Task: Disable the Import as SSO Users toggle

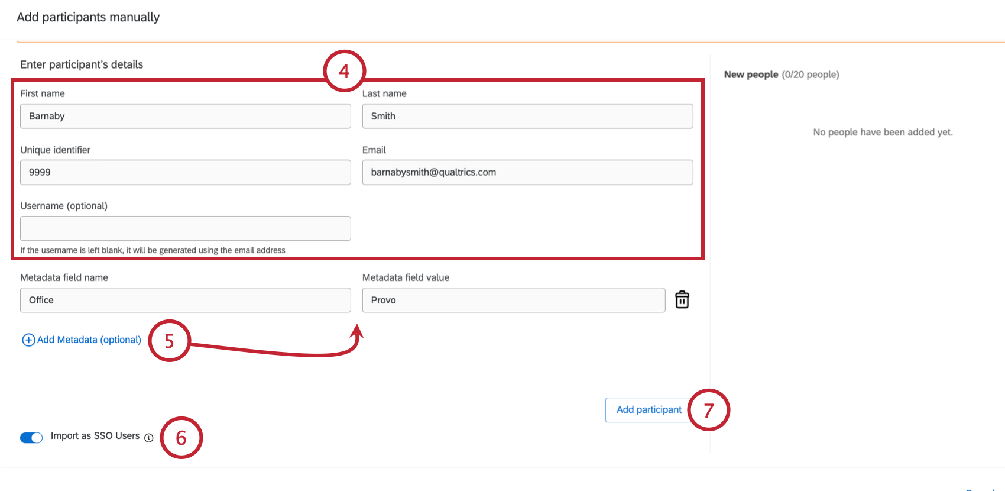Action: (x=31, y=438)
